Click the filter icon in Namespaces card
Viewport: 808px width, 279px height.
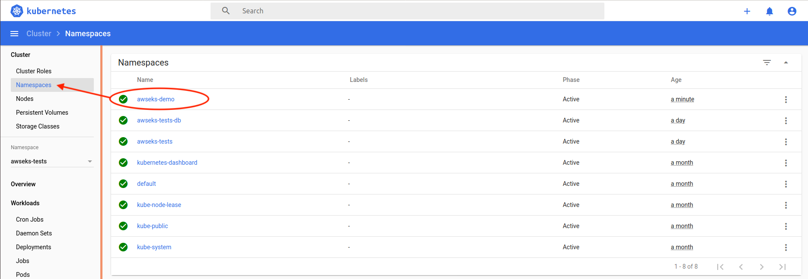(x=767, y=63)
